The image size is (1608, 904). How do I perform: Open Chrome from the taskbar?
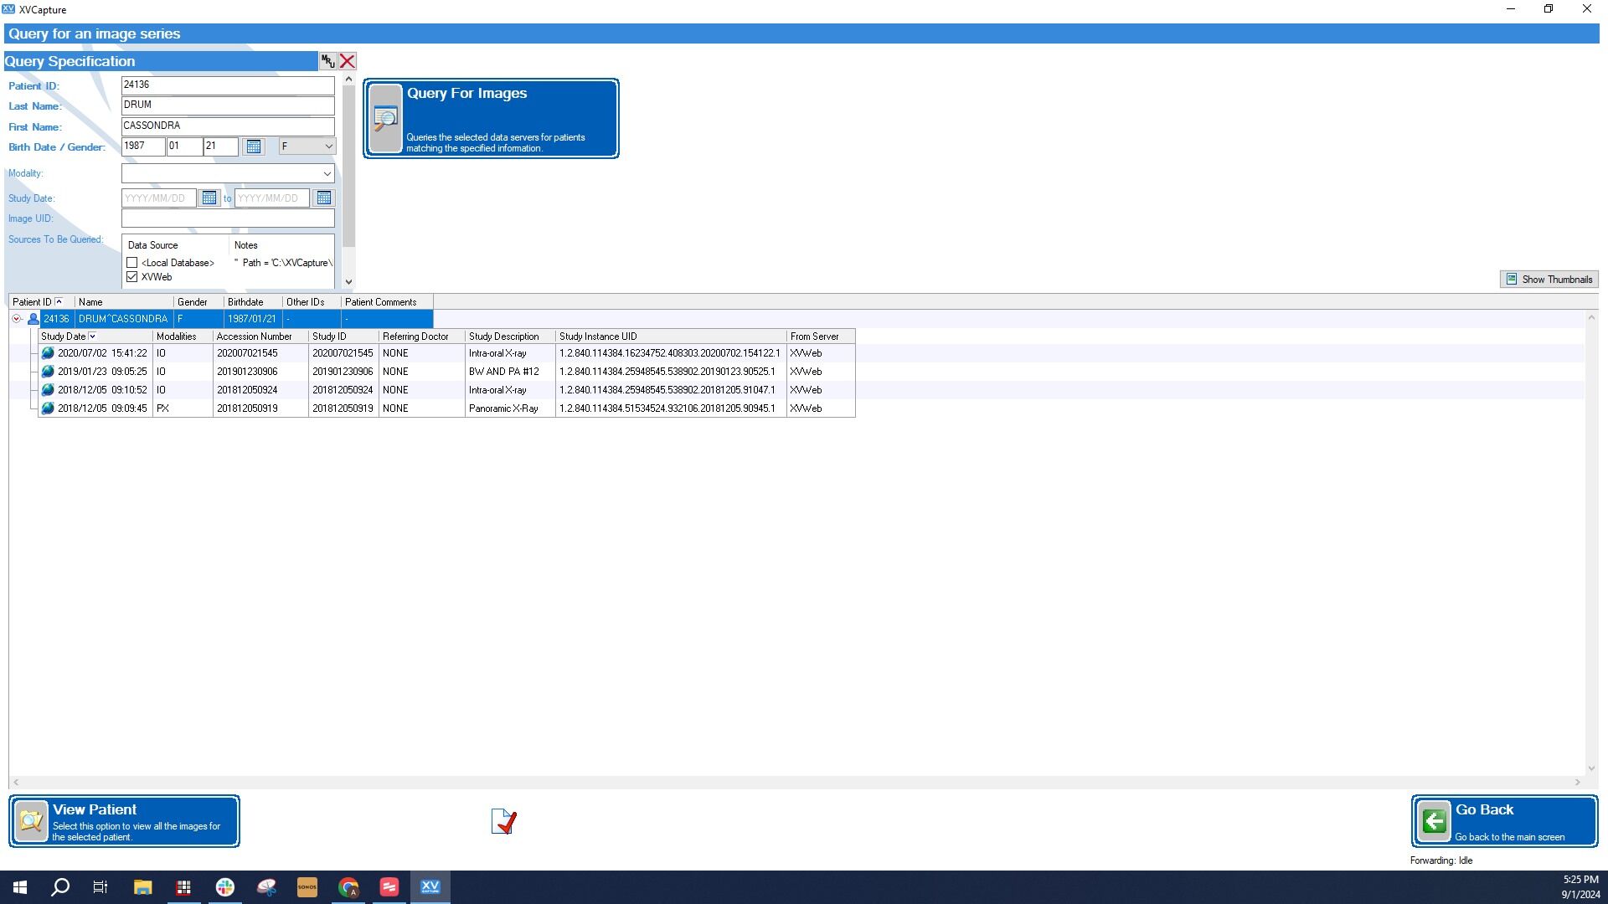point(348,887)
